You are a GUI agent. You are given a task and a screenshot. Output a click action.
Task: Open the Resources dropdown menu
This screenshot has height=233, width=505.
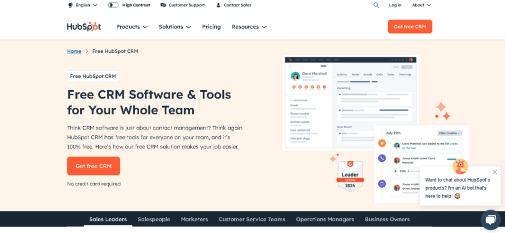249,27
